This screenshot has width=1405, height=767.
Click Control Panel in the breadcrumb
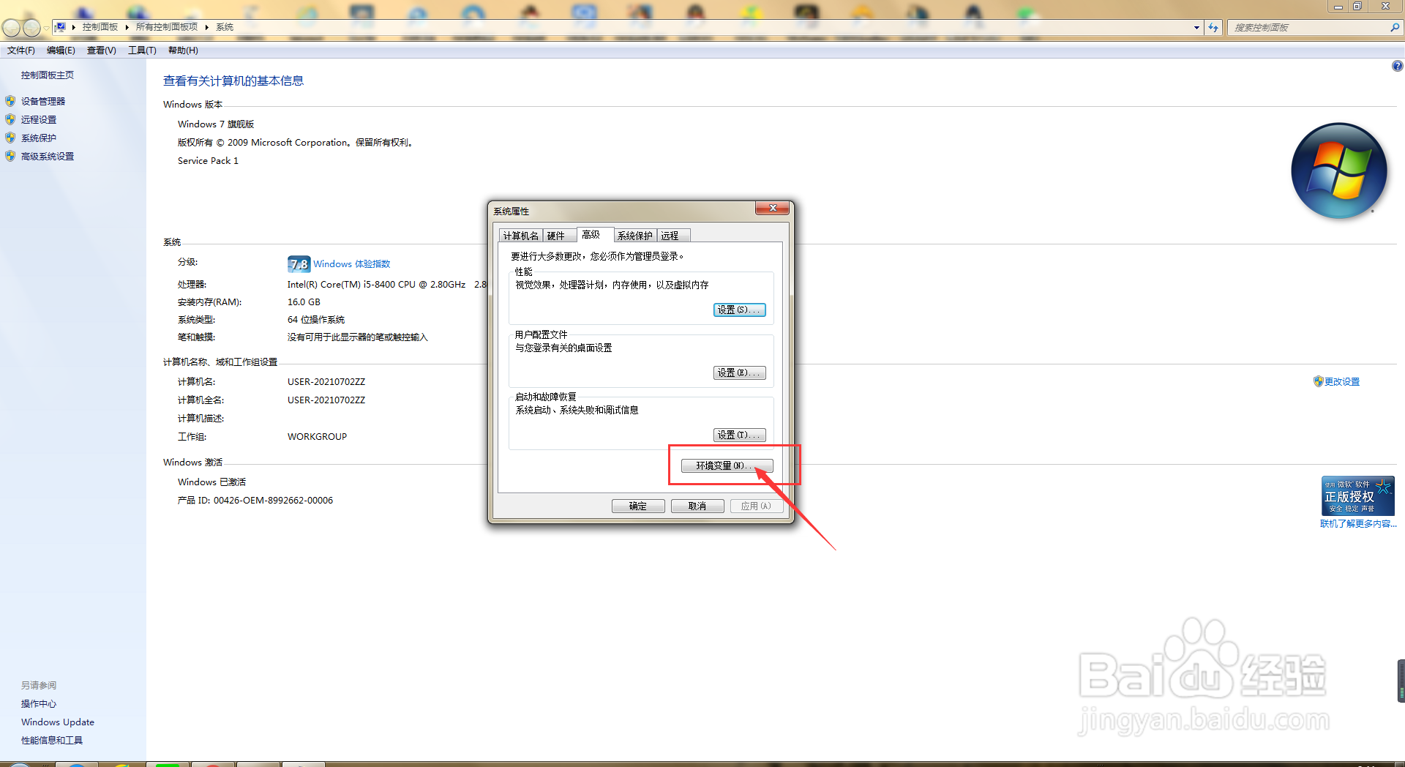click(100, 27)
